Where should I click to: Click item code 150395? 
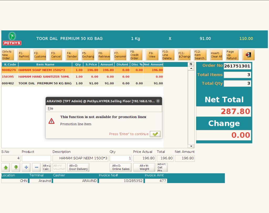[8, 77]
